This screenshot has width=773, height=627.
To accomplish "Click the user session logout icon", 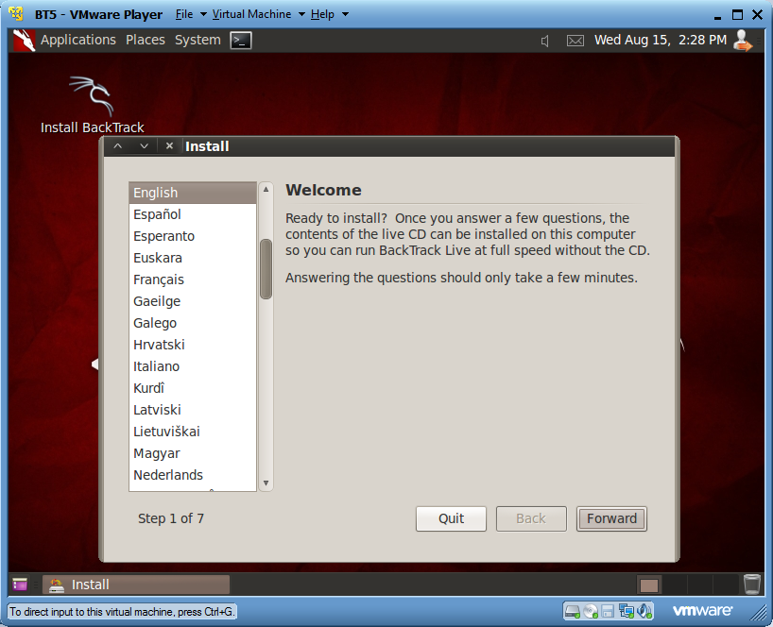I will pyautogui.click(x=743, y=41).
